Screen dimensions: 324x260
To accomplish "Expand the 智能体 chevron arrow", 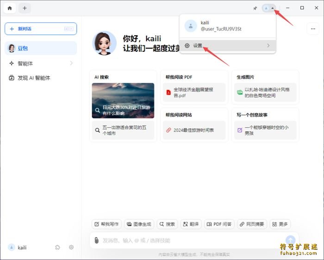I will (71, 63).
